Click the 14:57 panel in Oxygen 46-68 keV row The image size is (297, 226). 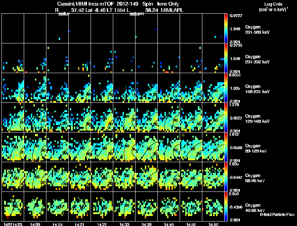pos(213,206)
